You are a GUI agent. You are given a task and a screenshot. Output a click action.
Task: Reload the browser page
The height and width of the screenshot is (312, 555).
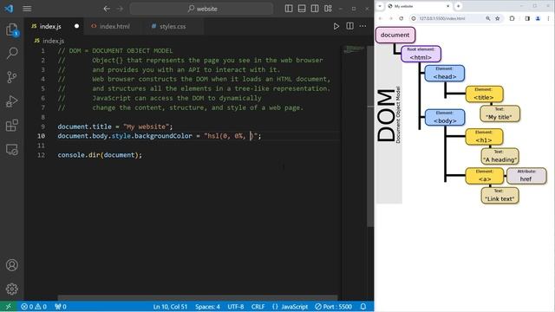(401, 18)
